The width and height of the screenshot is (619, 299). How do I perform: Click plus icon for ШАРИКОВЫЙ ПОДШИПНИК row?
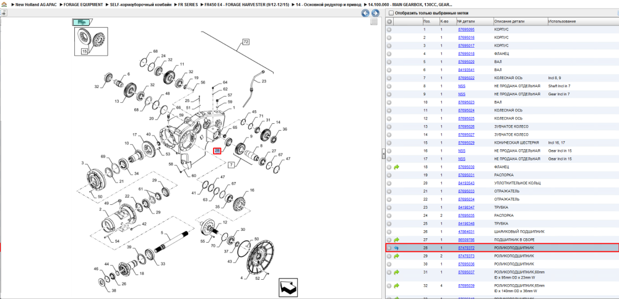pyautogui.click(x=389, y=232)
